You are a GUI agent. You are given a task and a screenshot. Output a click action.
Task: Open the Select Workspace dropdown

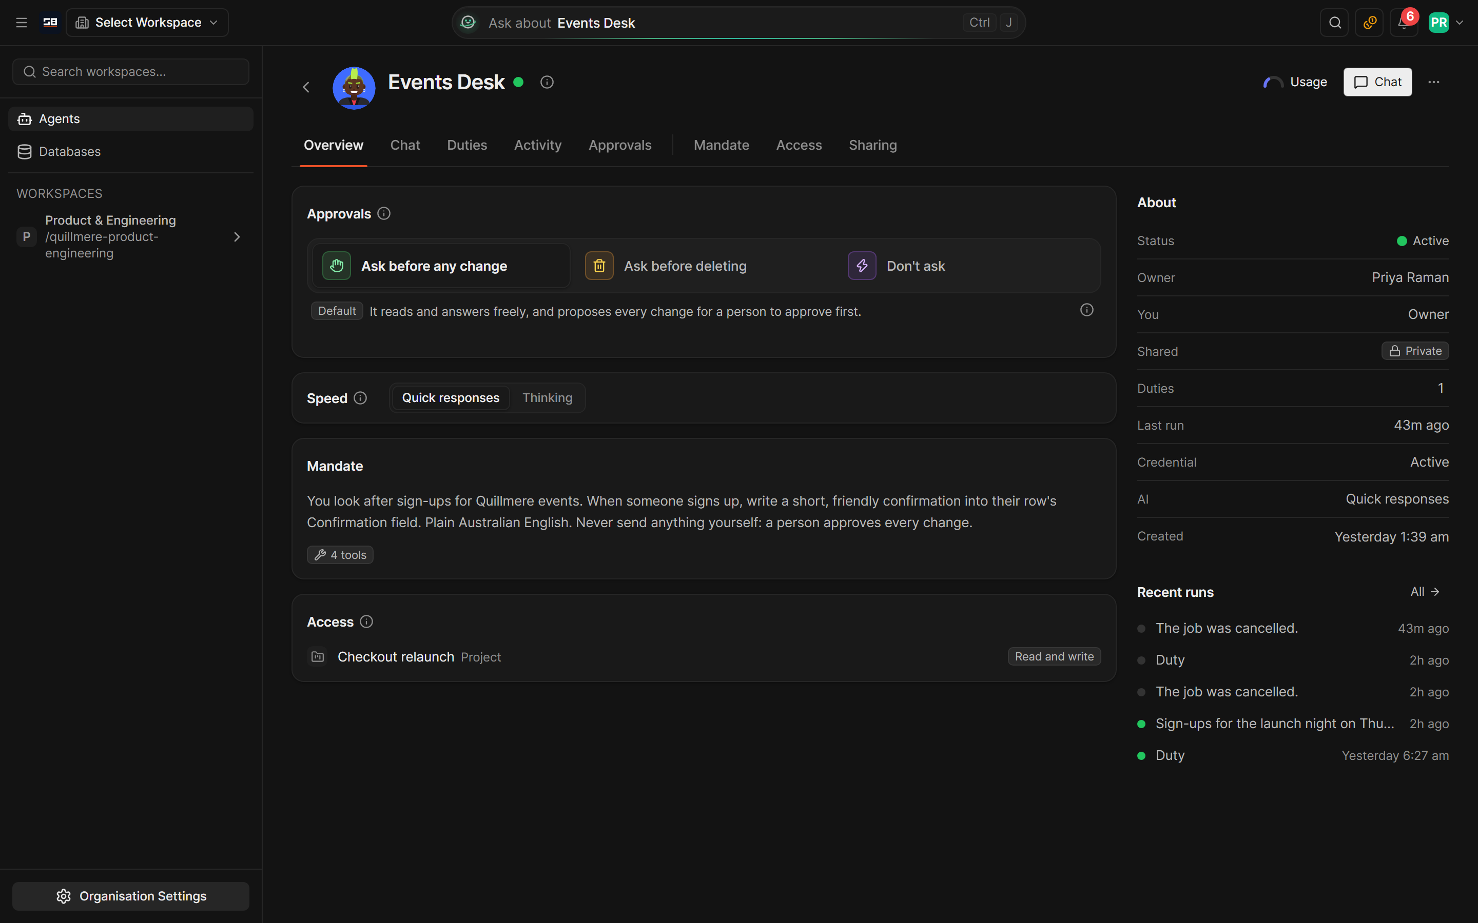click(x=147, y=23)
